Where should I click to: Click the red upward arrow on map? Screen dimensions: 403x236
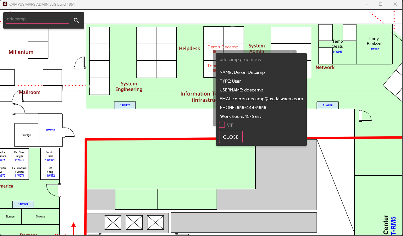tap(74, 228)
